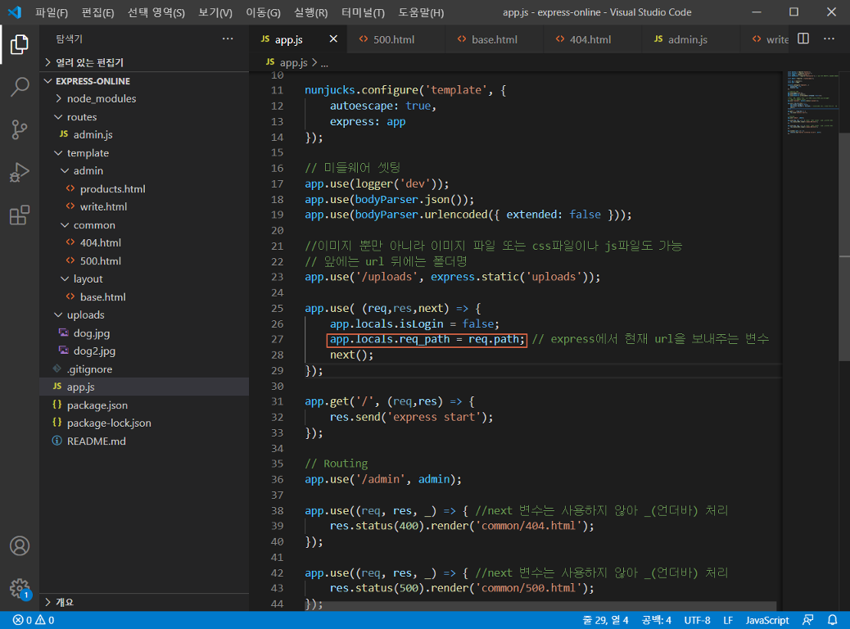Change end of line sequence LF
Screen dimensions: 850x629
728,620
